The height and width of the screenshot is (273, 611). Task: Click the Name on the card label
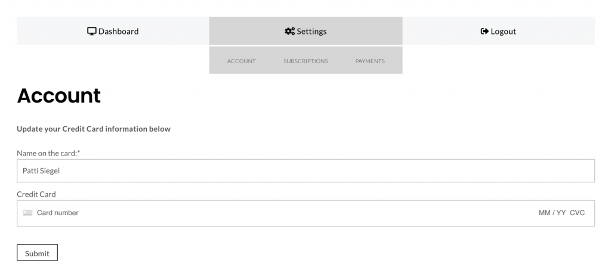47,153
